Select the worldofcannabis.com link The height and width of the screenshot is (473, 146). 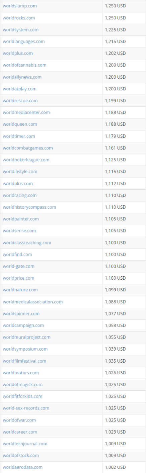click(x=24, y=65)
